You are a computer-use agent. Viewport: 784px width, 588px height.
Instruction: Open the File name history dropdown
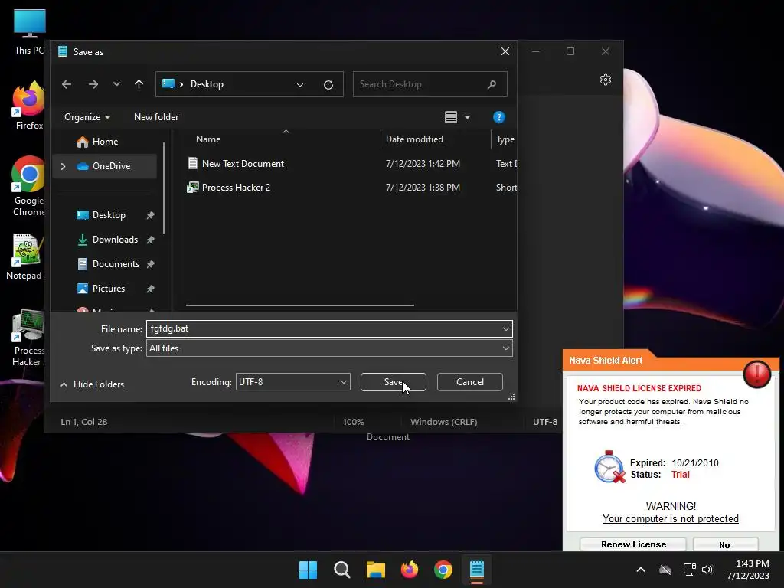[x=506, y=329]
